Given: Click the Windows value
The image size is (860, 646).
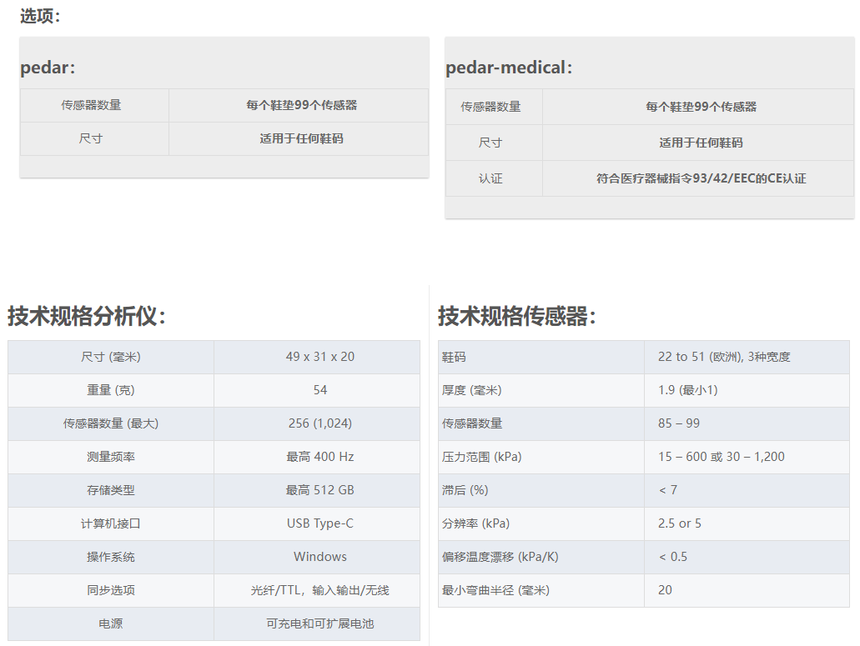Looking at the screenshot, I should [x=320, y=557].
